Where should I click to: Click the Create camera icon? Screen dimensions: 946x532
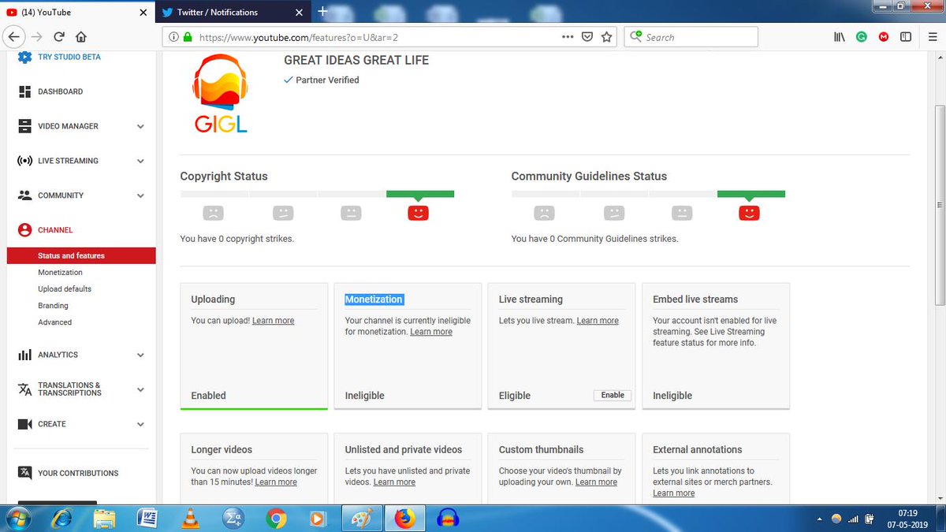[24, 424]
